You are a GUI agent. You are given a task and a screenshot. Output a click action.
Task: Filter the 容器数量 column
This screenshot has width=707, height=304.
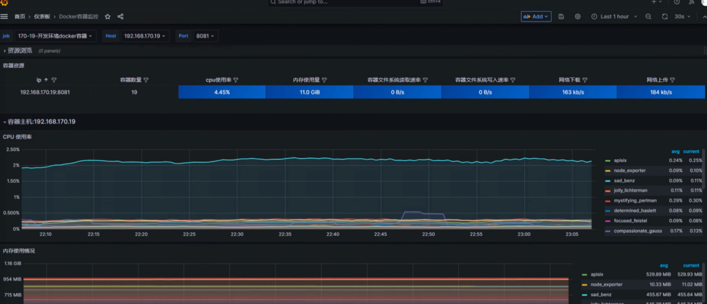146,80
